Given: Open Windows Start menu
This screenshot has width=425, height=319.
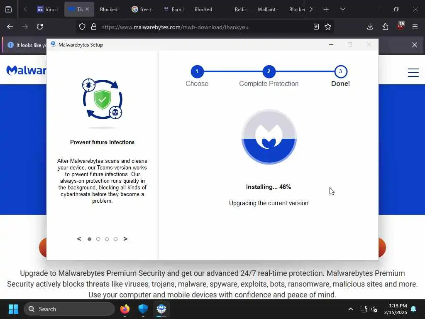Looking at the screenshot, I should pyautogui.click(x=13, y=309).
